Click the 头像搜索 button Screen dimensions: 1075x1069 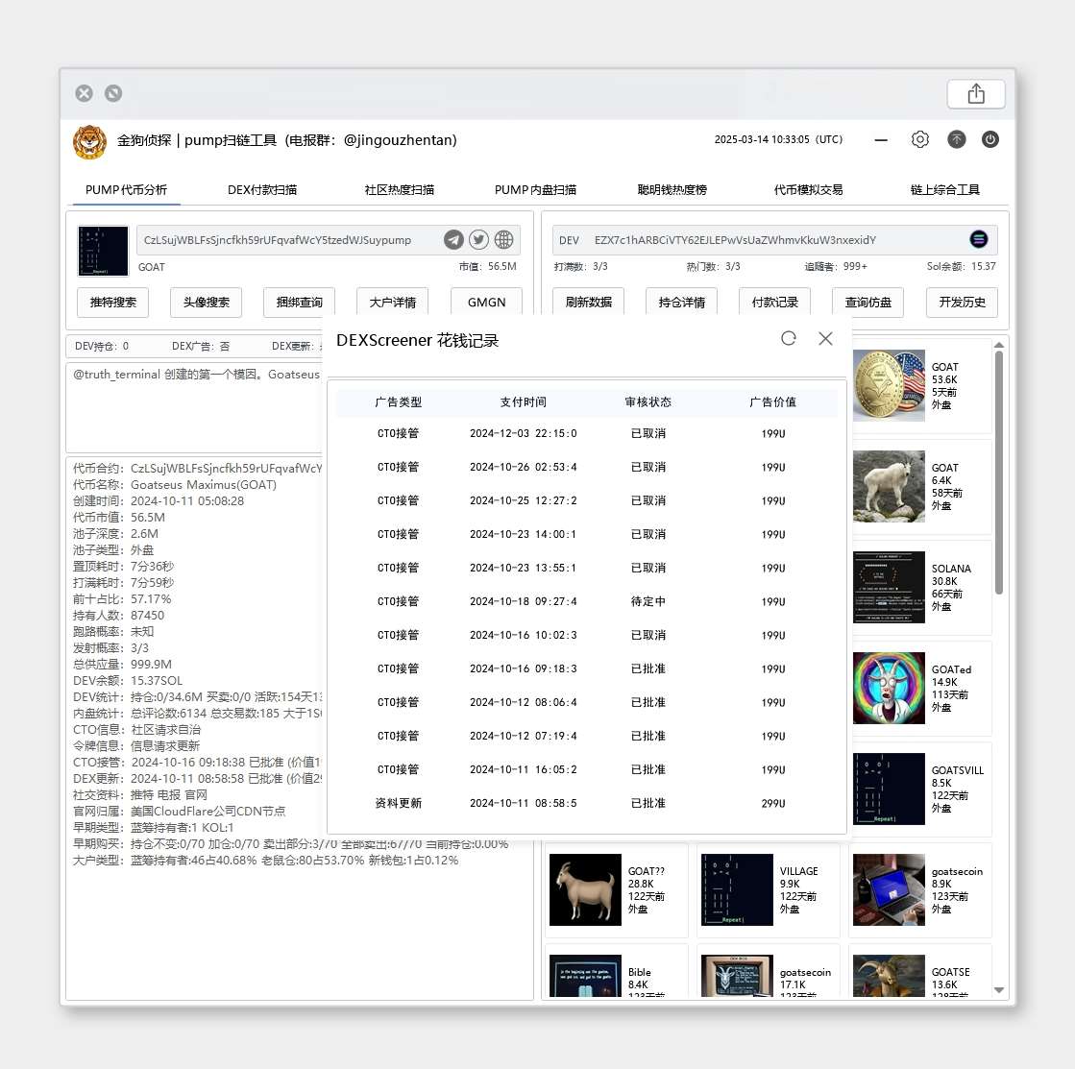[207, 303]
